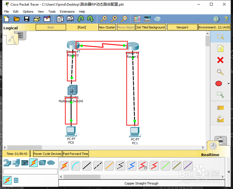Image resolution: width=233 pixels, height=189 pixels.
Task: Choose the blue Coaxial cable
Action: [x=132, y=166]
